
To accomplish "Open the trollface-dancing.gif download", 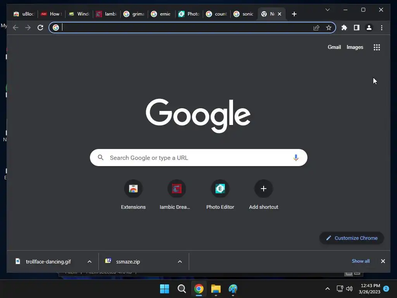I will coord(48,262).
